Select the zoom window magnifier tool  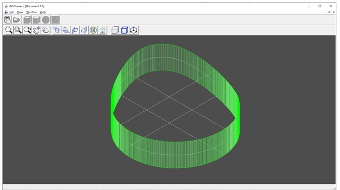point(18,30)
